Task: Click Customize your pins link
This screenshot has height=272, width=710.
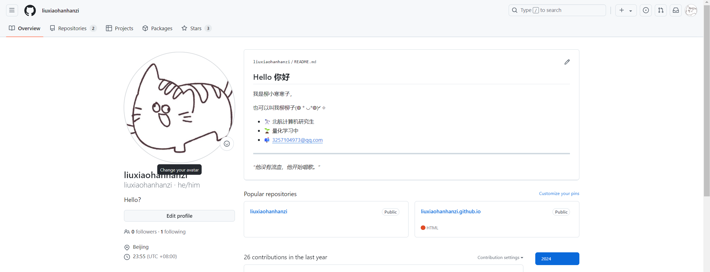Action: coord(559,194)
